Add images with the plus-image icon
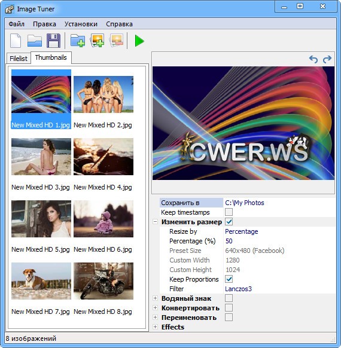This screenshot has height=348, width=341. [x=98, y=41]
